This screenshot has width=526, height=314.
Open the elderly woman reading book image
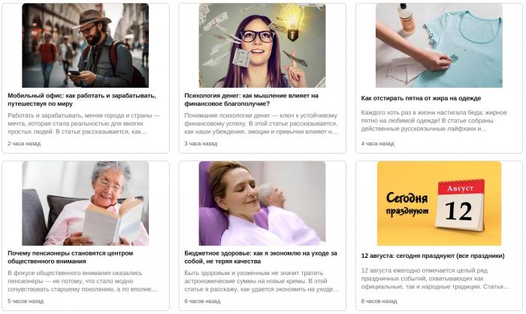pos(85,203)
